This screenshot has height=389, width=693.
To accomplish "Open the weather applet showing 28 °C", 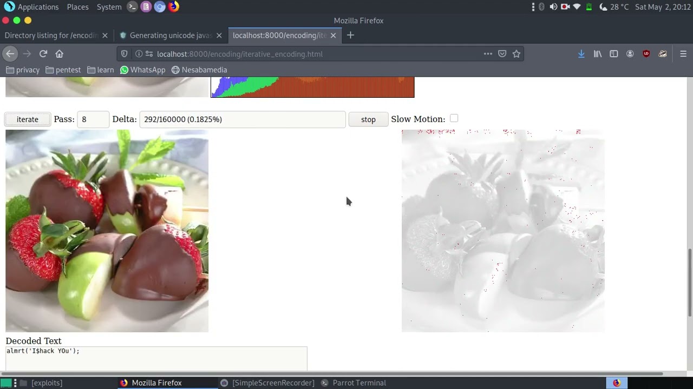I will point(614,7).
